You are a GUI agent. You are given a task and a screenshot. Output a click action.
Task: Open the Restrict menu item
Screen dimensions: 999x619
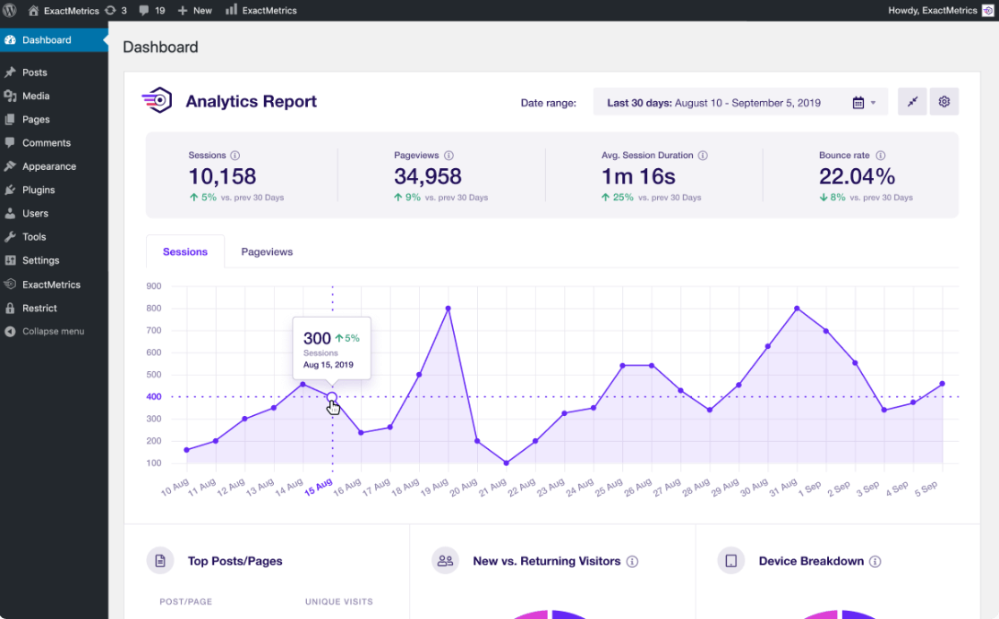coord(54,308)
